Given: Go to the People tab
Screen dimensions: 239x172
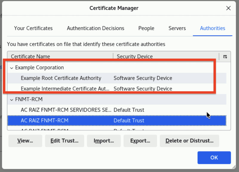Looking at the screenshot, I should click(x=146, y=29).
